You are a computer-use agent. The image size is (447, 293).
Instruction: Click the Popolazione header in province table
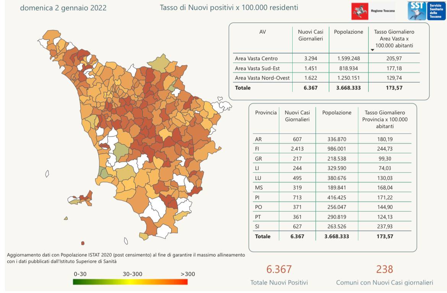coord(337,113)
